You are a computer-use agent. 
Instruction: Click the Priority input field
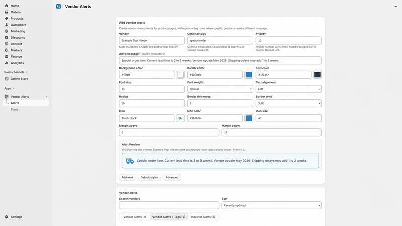coord(288,40)
